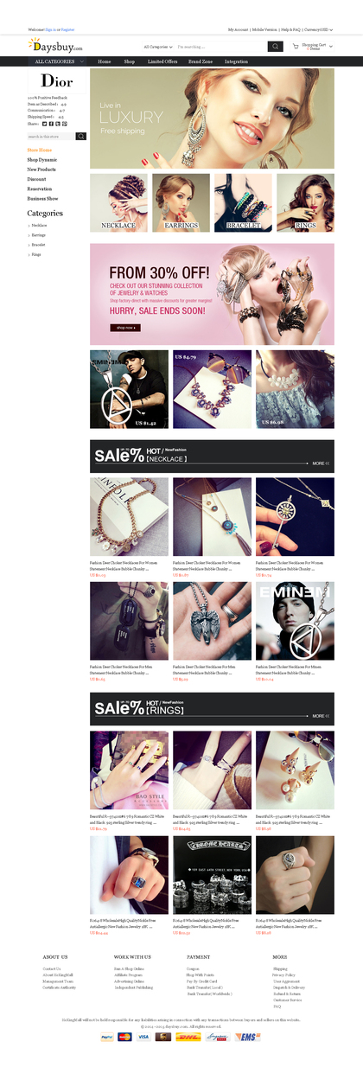Click the shop now button

point(124,328)
